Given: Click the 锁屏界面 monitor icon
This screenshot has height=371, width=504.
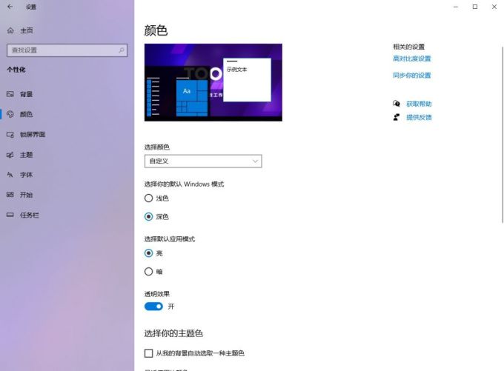Looking at the screenshot, I should [x=10, y=135].
